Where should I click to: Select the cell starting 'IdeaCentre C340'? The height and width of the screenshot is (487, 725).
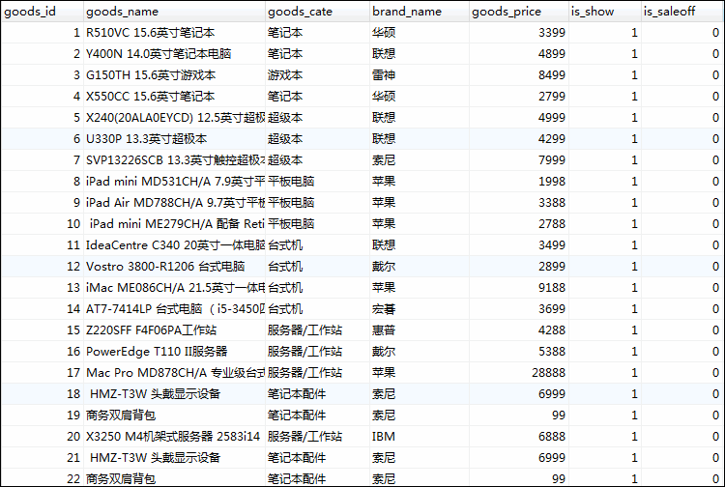(x=174, y=245)
